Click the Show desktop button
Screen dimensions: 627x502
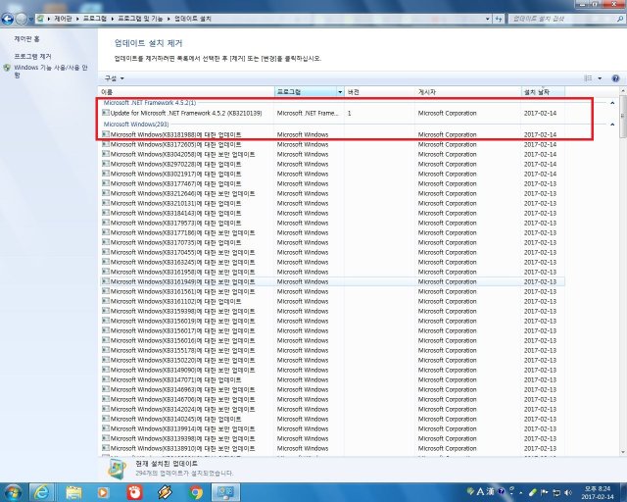[x=623, y=492]
